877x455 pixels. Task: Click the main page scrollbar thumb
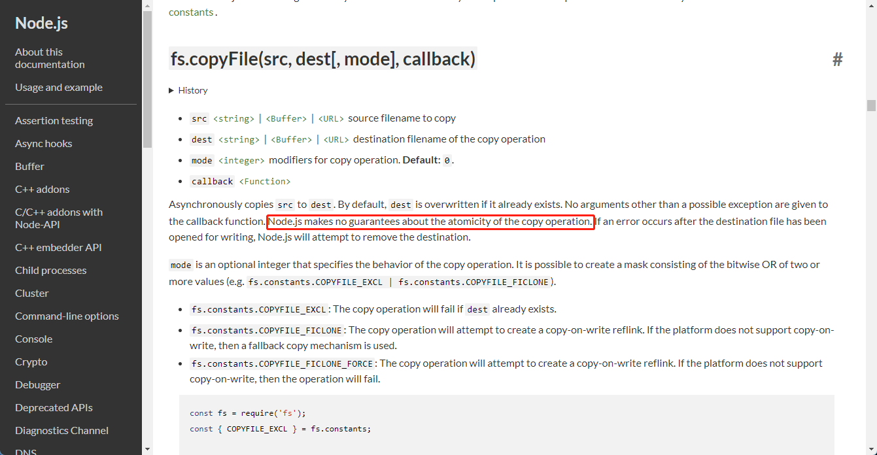(871, 105)
